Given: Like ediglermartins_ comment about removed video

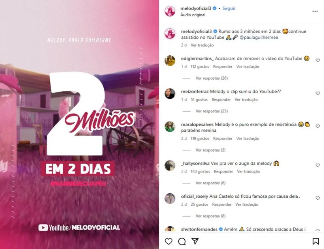Looking at the screenshot, I should pos(318,60).
